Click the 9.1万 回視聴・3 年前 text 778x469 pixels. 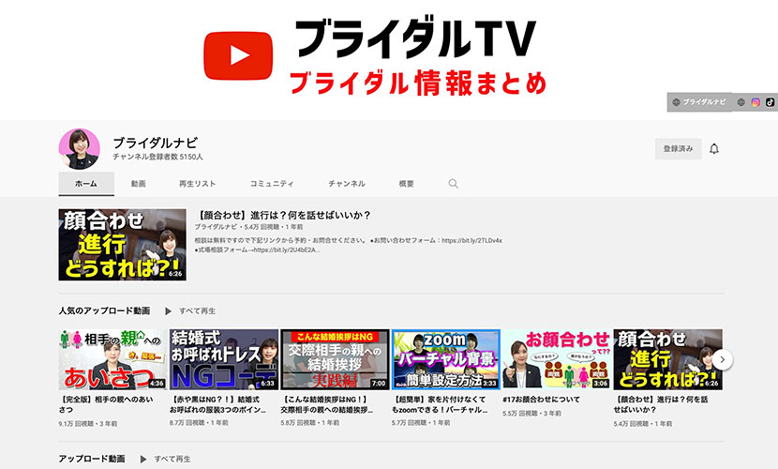coord(88,424)
